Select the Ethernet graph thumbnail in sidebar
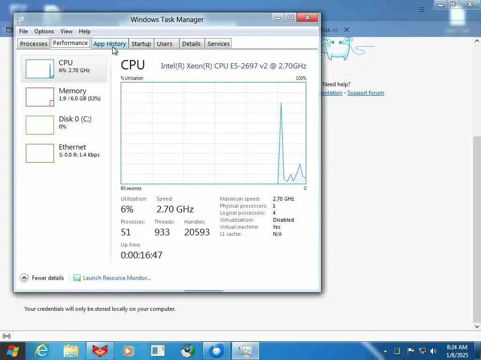The image size is (481, 360). pos(40,153)
